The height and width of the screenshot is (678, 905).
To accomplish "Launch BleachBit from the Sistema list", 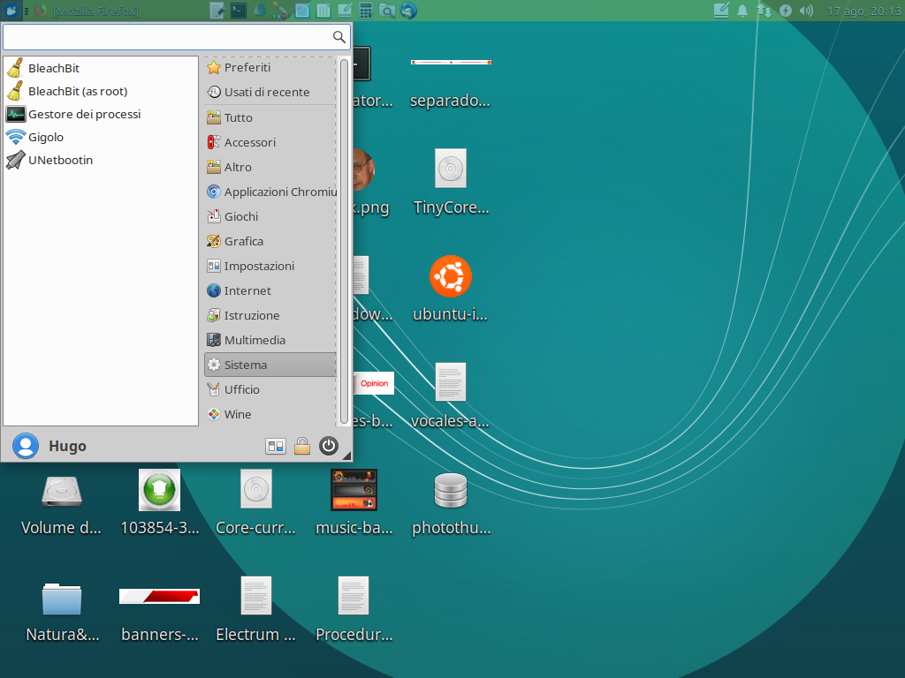I will click(101, 68).
